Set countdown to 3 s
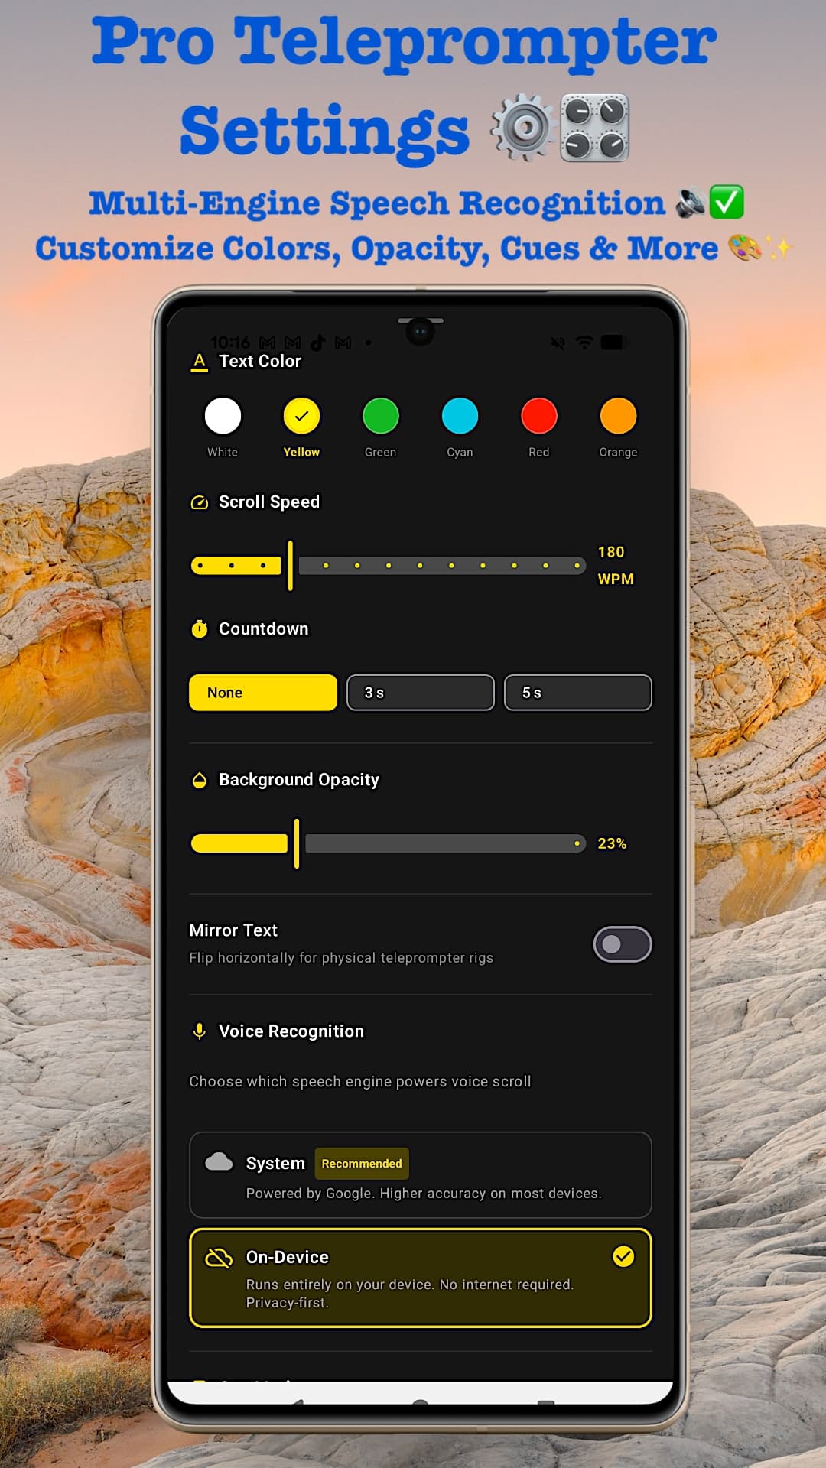 421,693
